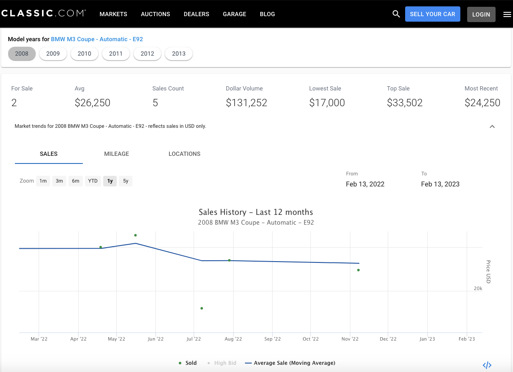Select the 2009 model year chip
Image resolution: width=513 pixels, height=372 pixels.
coord(53,54)
